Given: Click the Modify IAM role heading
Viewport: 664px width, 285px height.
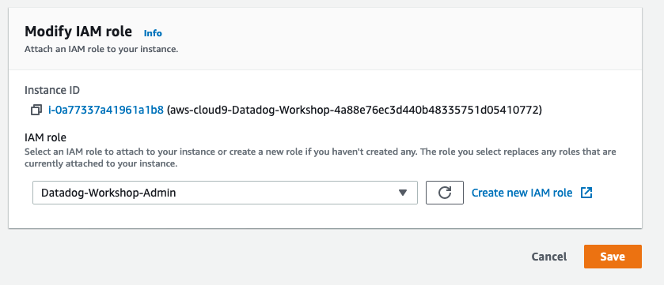Looking at the screenshot, I should click(x=78, y=32).
